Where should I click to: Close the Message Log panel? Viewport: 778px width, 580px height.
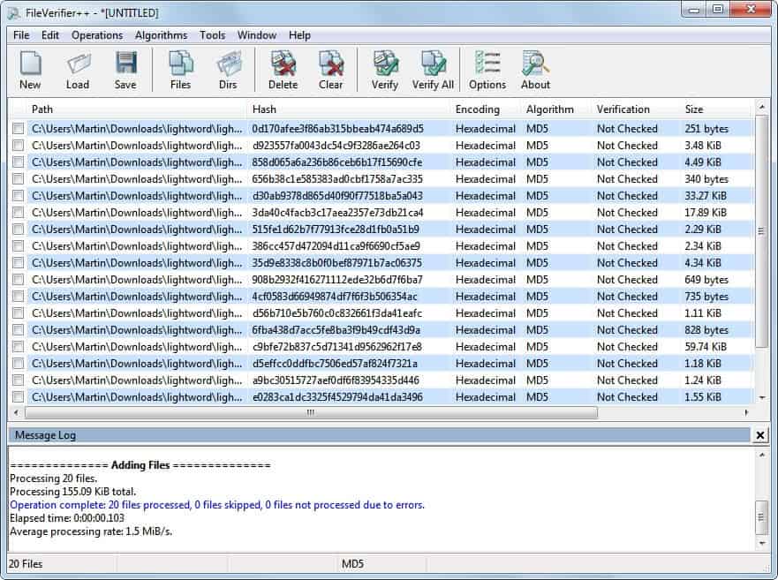click(760, 434)
